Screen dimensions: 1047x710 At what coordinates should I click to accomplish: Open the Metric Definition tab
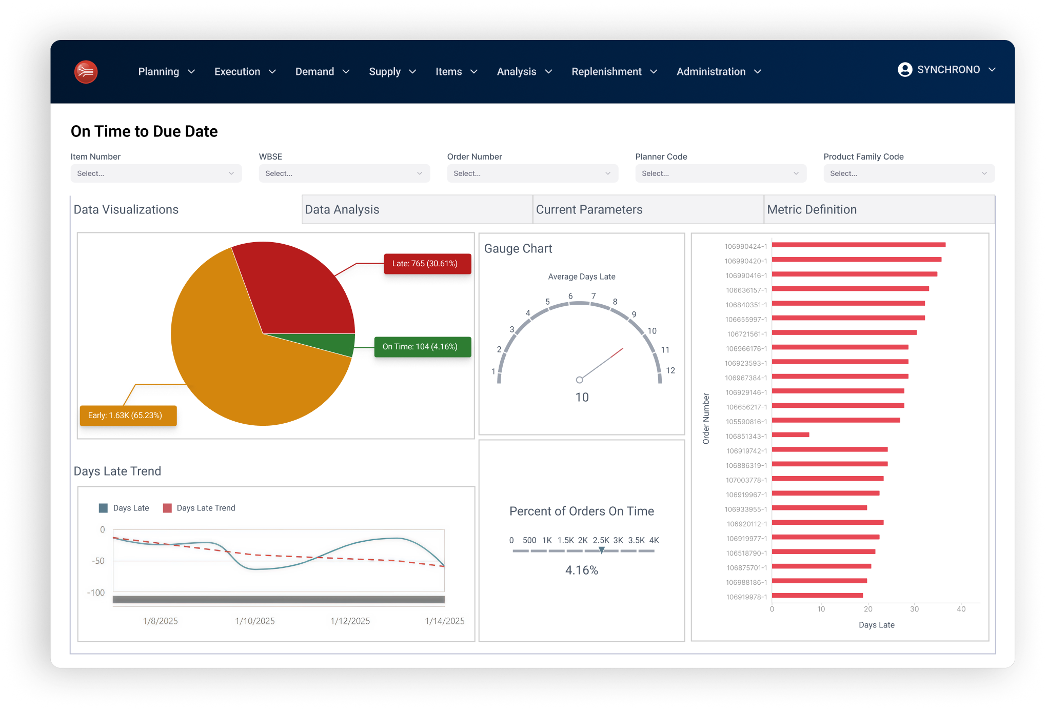(x=812, y=209)
